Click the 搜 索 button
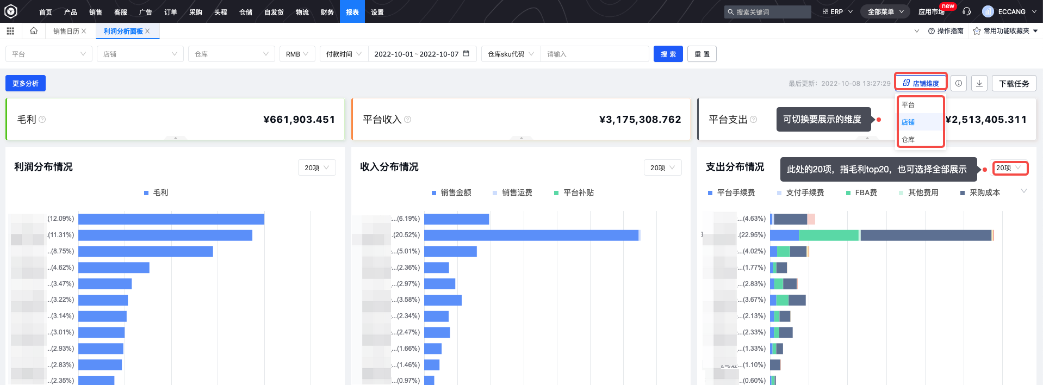The height and width of the screenshot is (385, 1043). (x=668, y=54)
